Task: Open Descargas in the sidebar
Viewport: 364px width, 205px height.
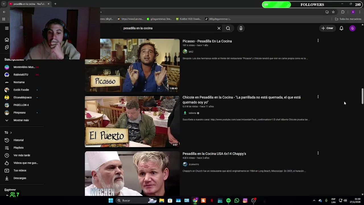Action: (x=20, y=178)
